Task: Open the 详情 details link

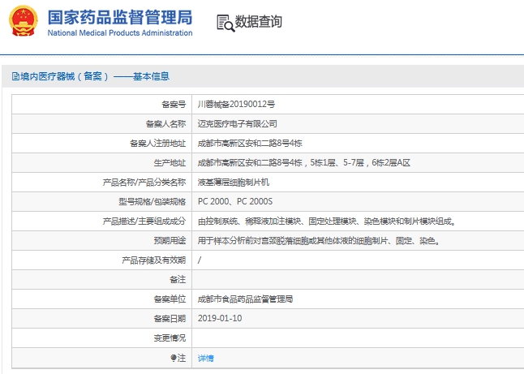Action: point(205,359)
